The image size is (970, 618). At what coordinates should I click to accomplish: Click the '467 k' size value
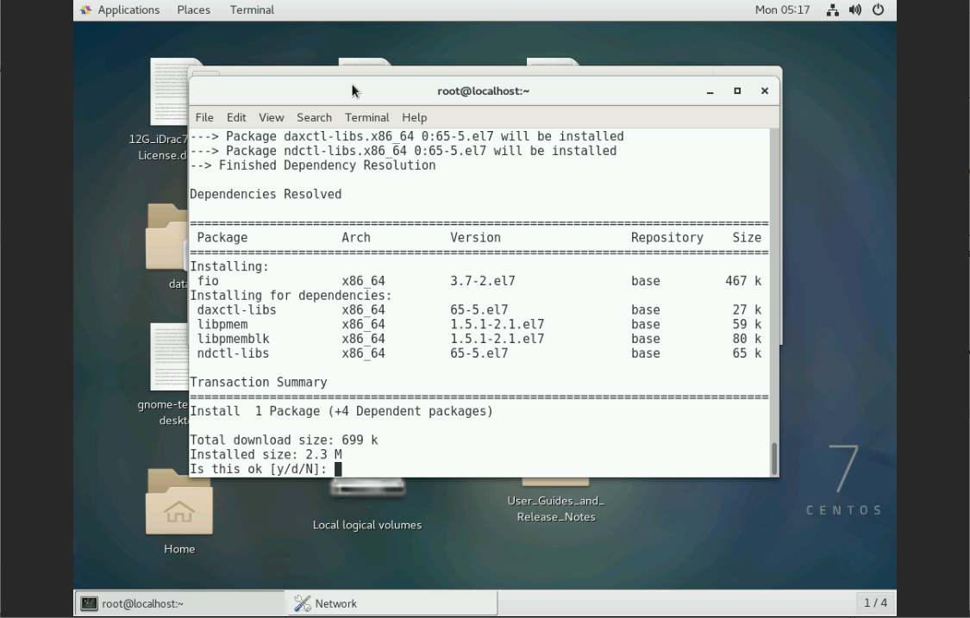(x=743, y=281)
